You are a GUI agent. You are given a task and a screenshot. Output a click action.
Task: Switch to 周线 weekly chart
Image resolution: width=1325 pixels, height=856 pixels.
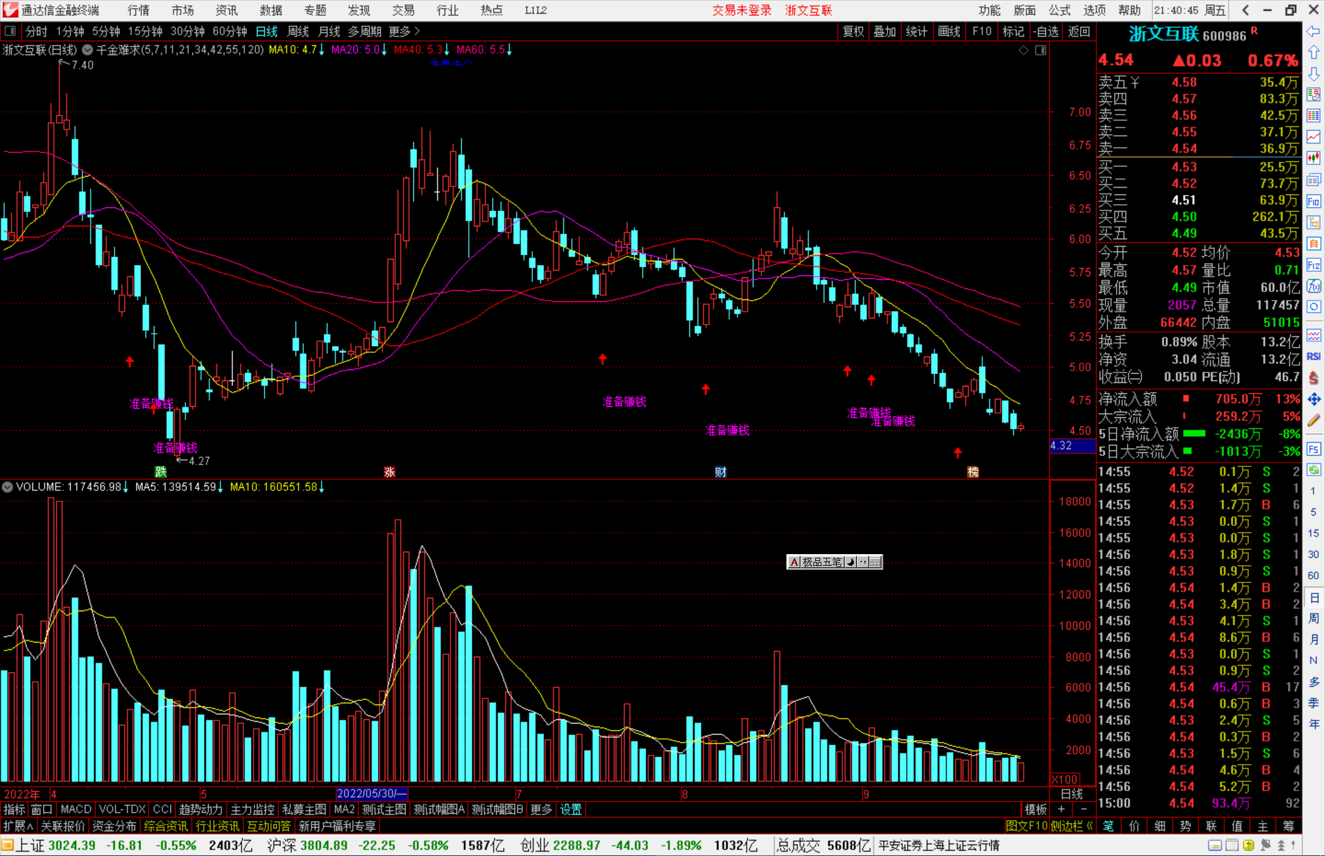click(x=298, y=31)
